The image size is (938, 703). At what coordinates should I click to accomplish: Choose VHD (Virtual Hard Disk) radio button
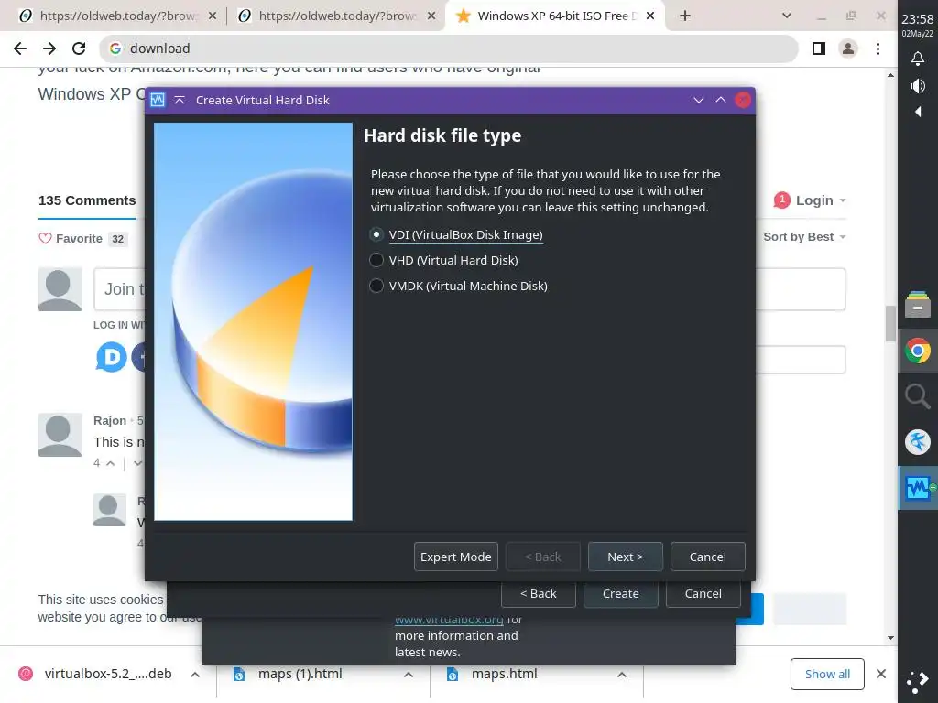click(x=444, y=261)
